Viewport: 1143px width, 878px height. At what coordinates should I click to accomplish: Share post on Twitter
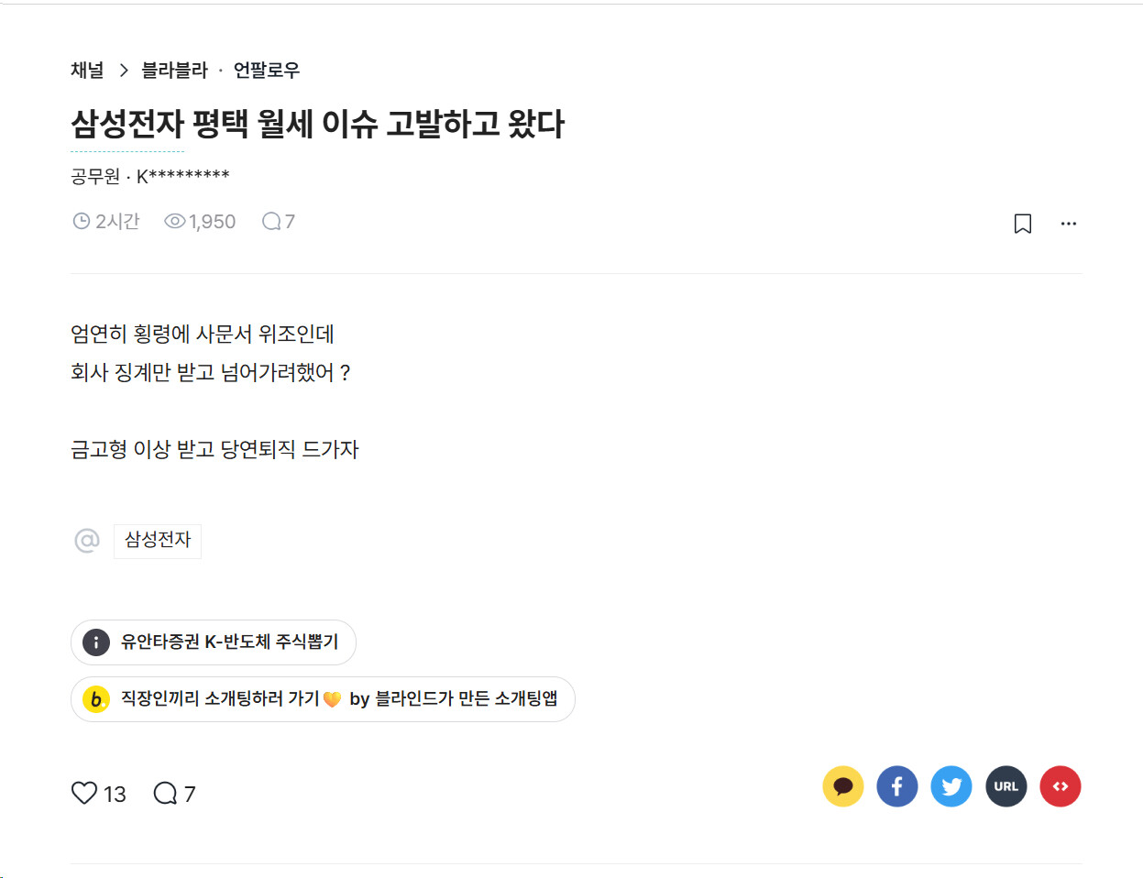point(951,786)
